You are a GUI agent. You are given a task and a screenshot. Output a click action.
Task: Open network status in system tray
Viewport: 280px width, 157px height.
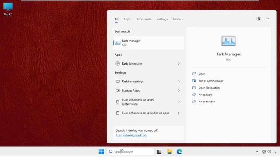click(x=264, y=151)
